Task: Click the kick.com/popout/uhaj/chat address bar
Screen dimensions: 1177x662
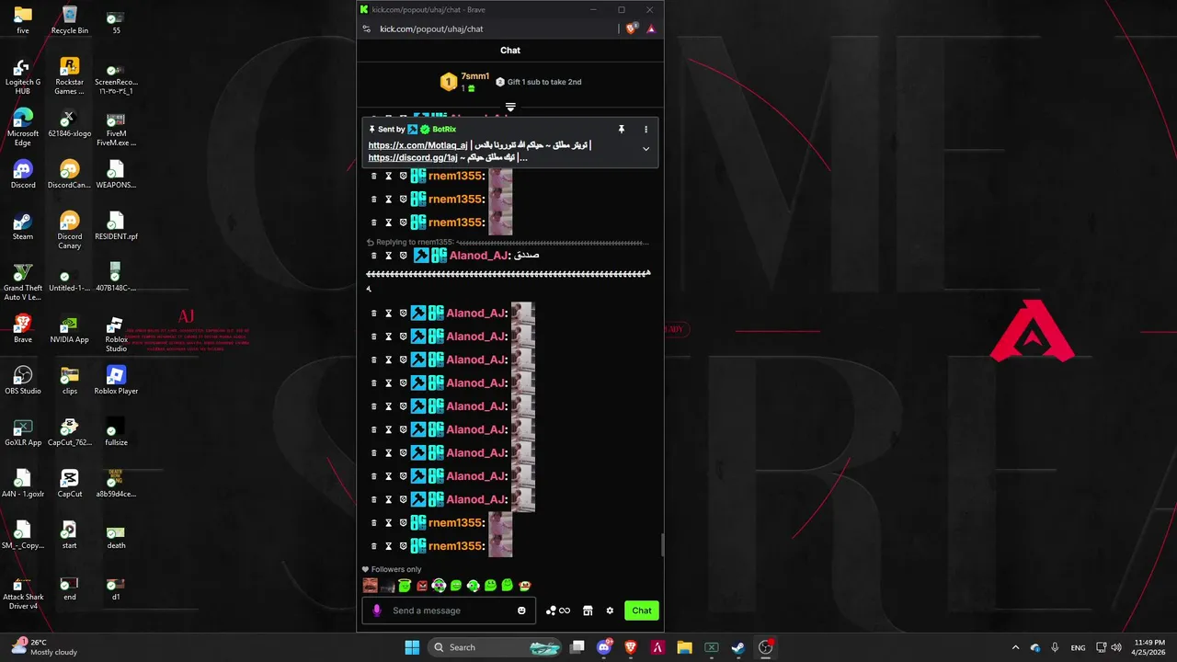Action: (x=431, y=29)
